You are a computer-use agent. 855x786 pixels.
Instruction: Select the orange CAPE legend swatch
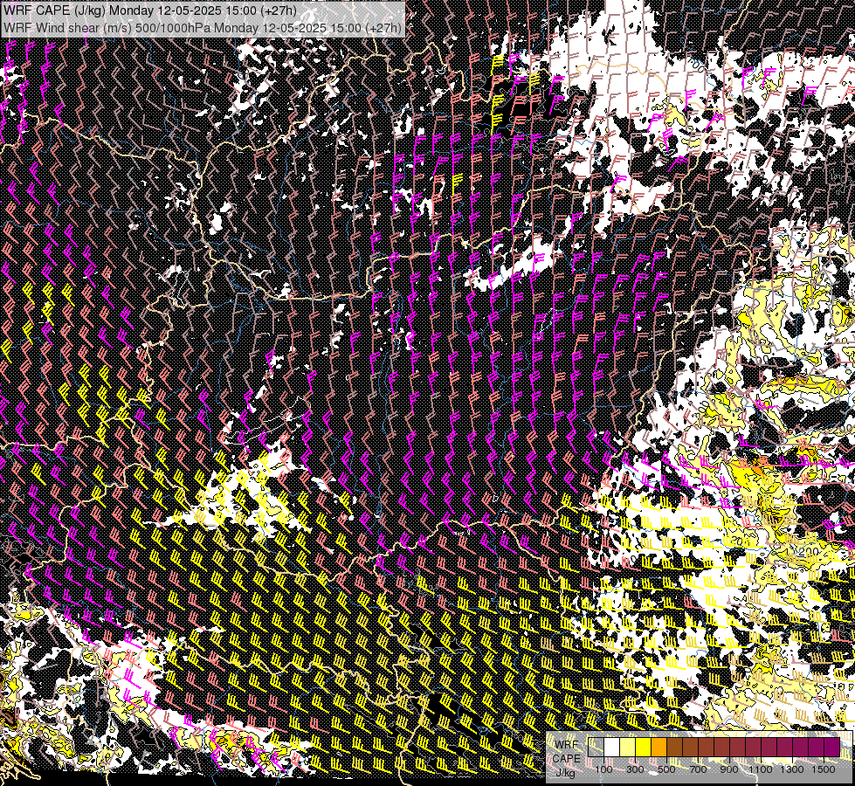(x=658, y=747)
